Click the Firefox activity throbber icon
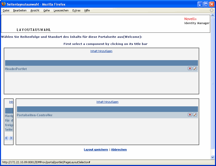 (x=212, y=10)
